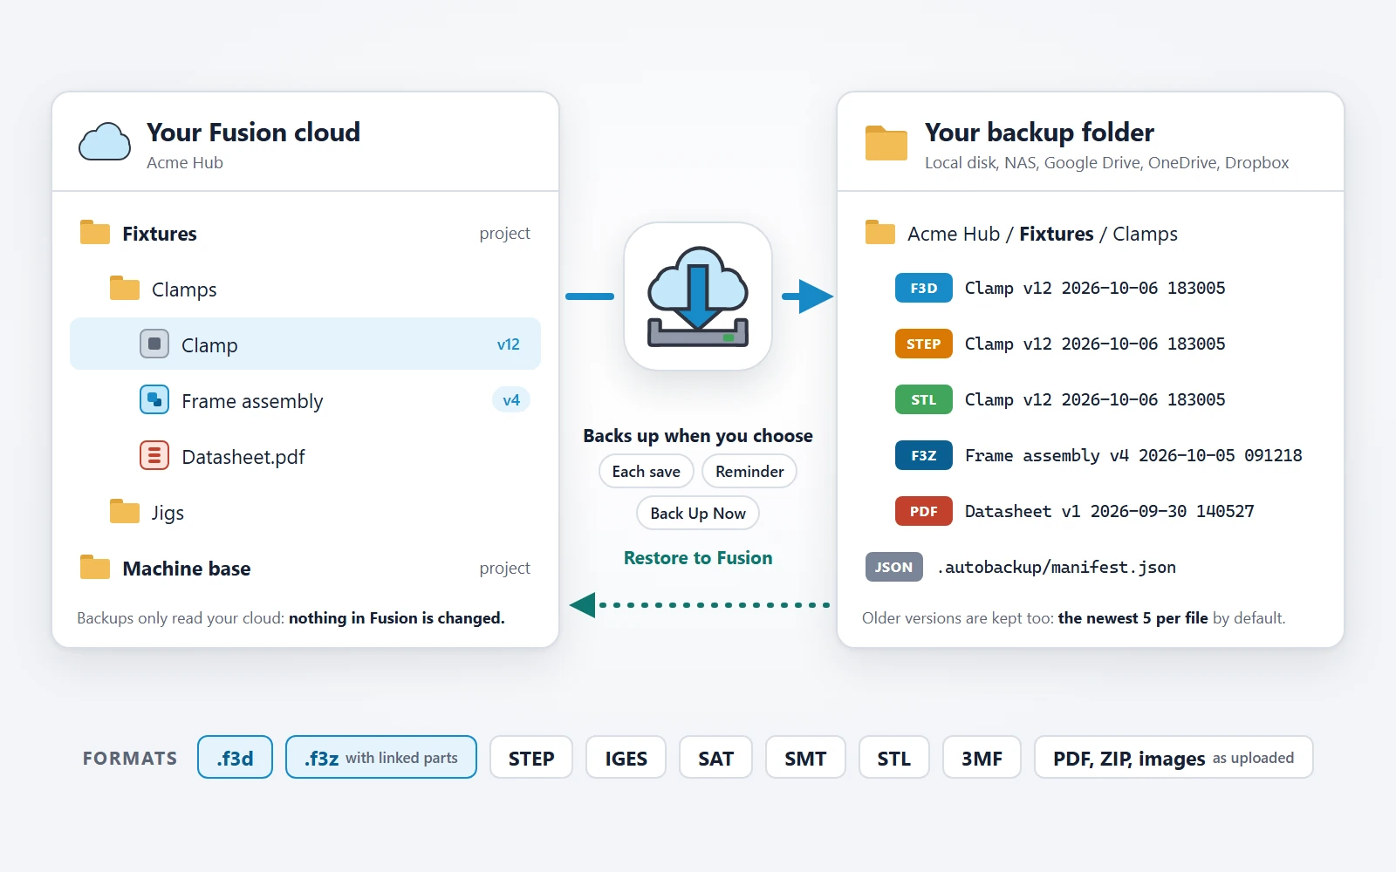Click the folder icon beside Your backup folder
The width and height of the screenshot is (1396, 872).
(886, 143)
